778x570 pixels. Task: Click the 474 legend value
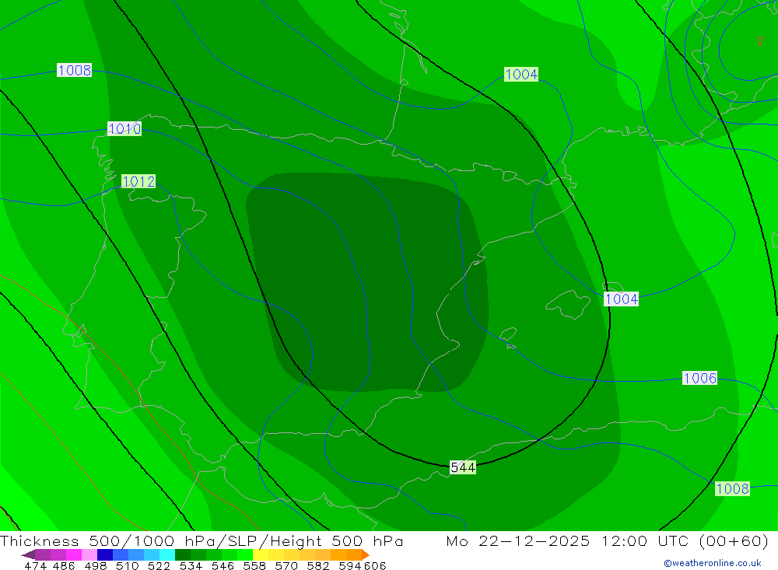pos(35,565)
